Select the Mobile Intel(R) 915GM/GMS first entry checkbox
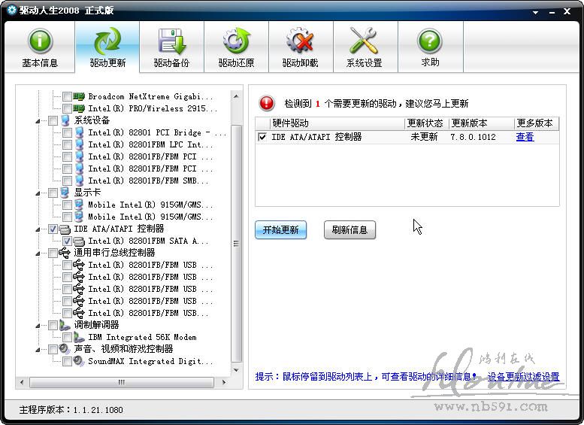This screenshot has width=584, height=425. click(67, 205)
